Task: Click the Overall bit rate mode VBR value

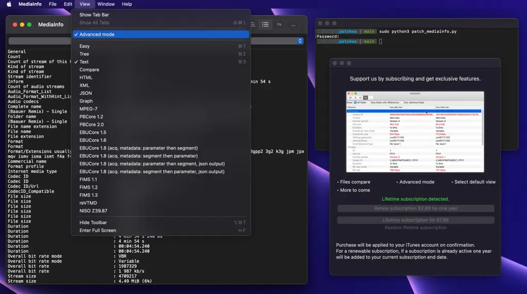Action: 122,256
